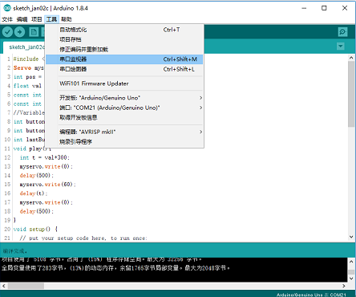Click the Verify checkmark toolbar button
This screenshot has width=356, height=297.
7,32
